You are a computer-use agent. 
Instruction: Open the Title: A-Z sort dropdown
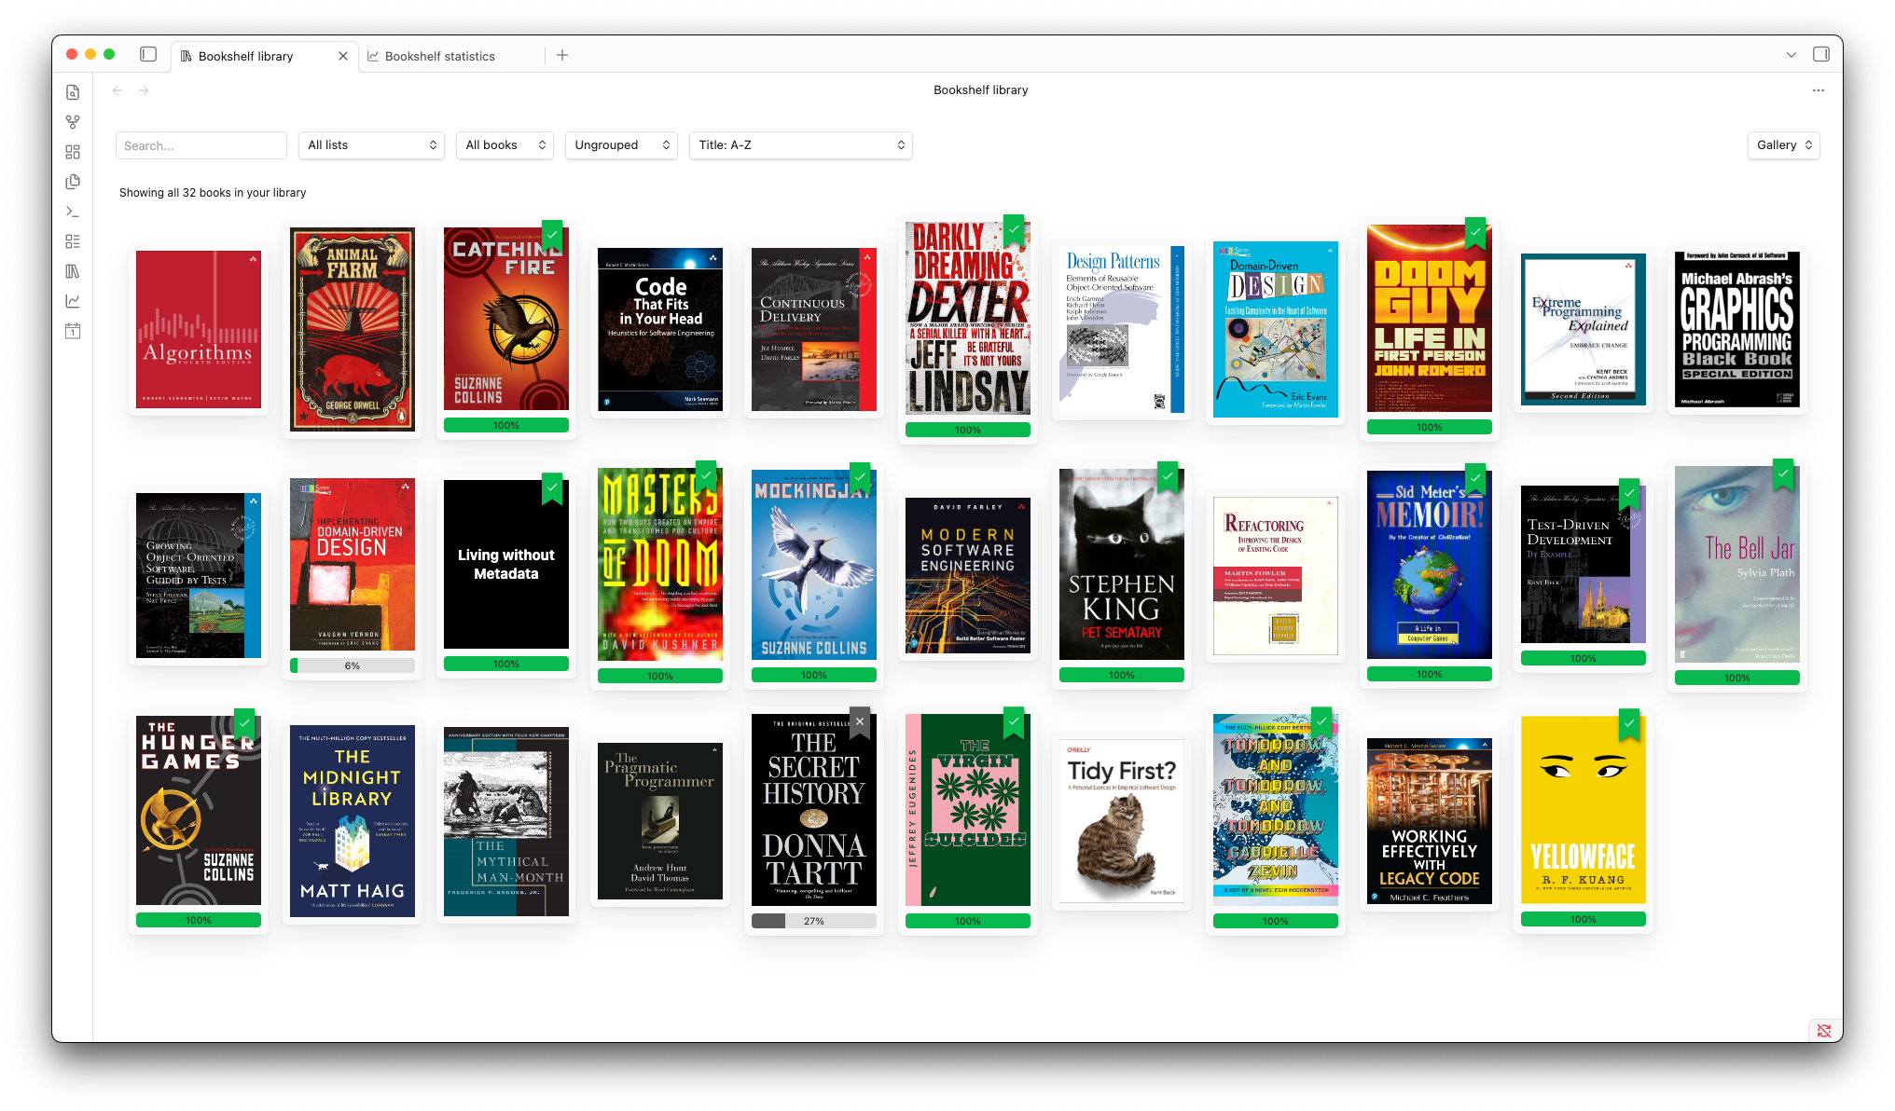[801, 145]
